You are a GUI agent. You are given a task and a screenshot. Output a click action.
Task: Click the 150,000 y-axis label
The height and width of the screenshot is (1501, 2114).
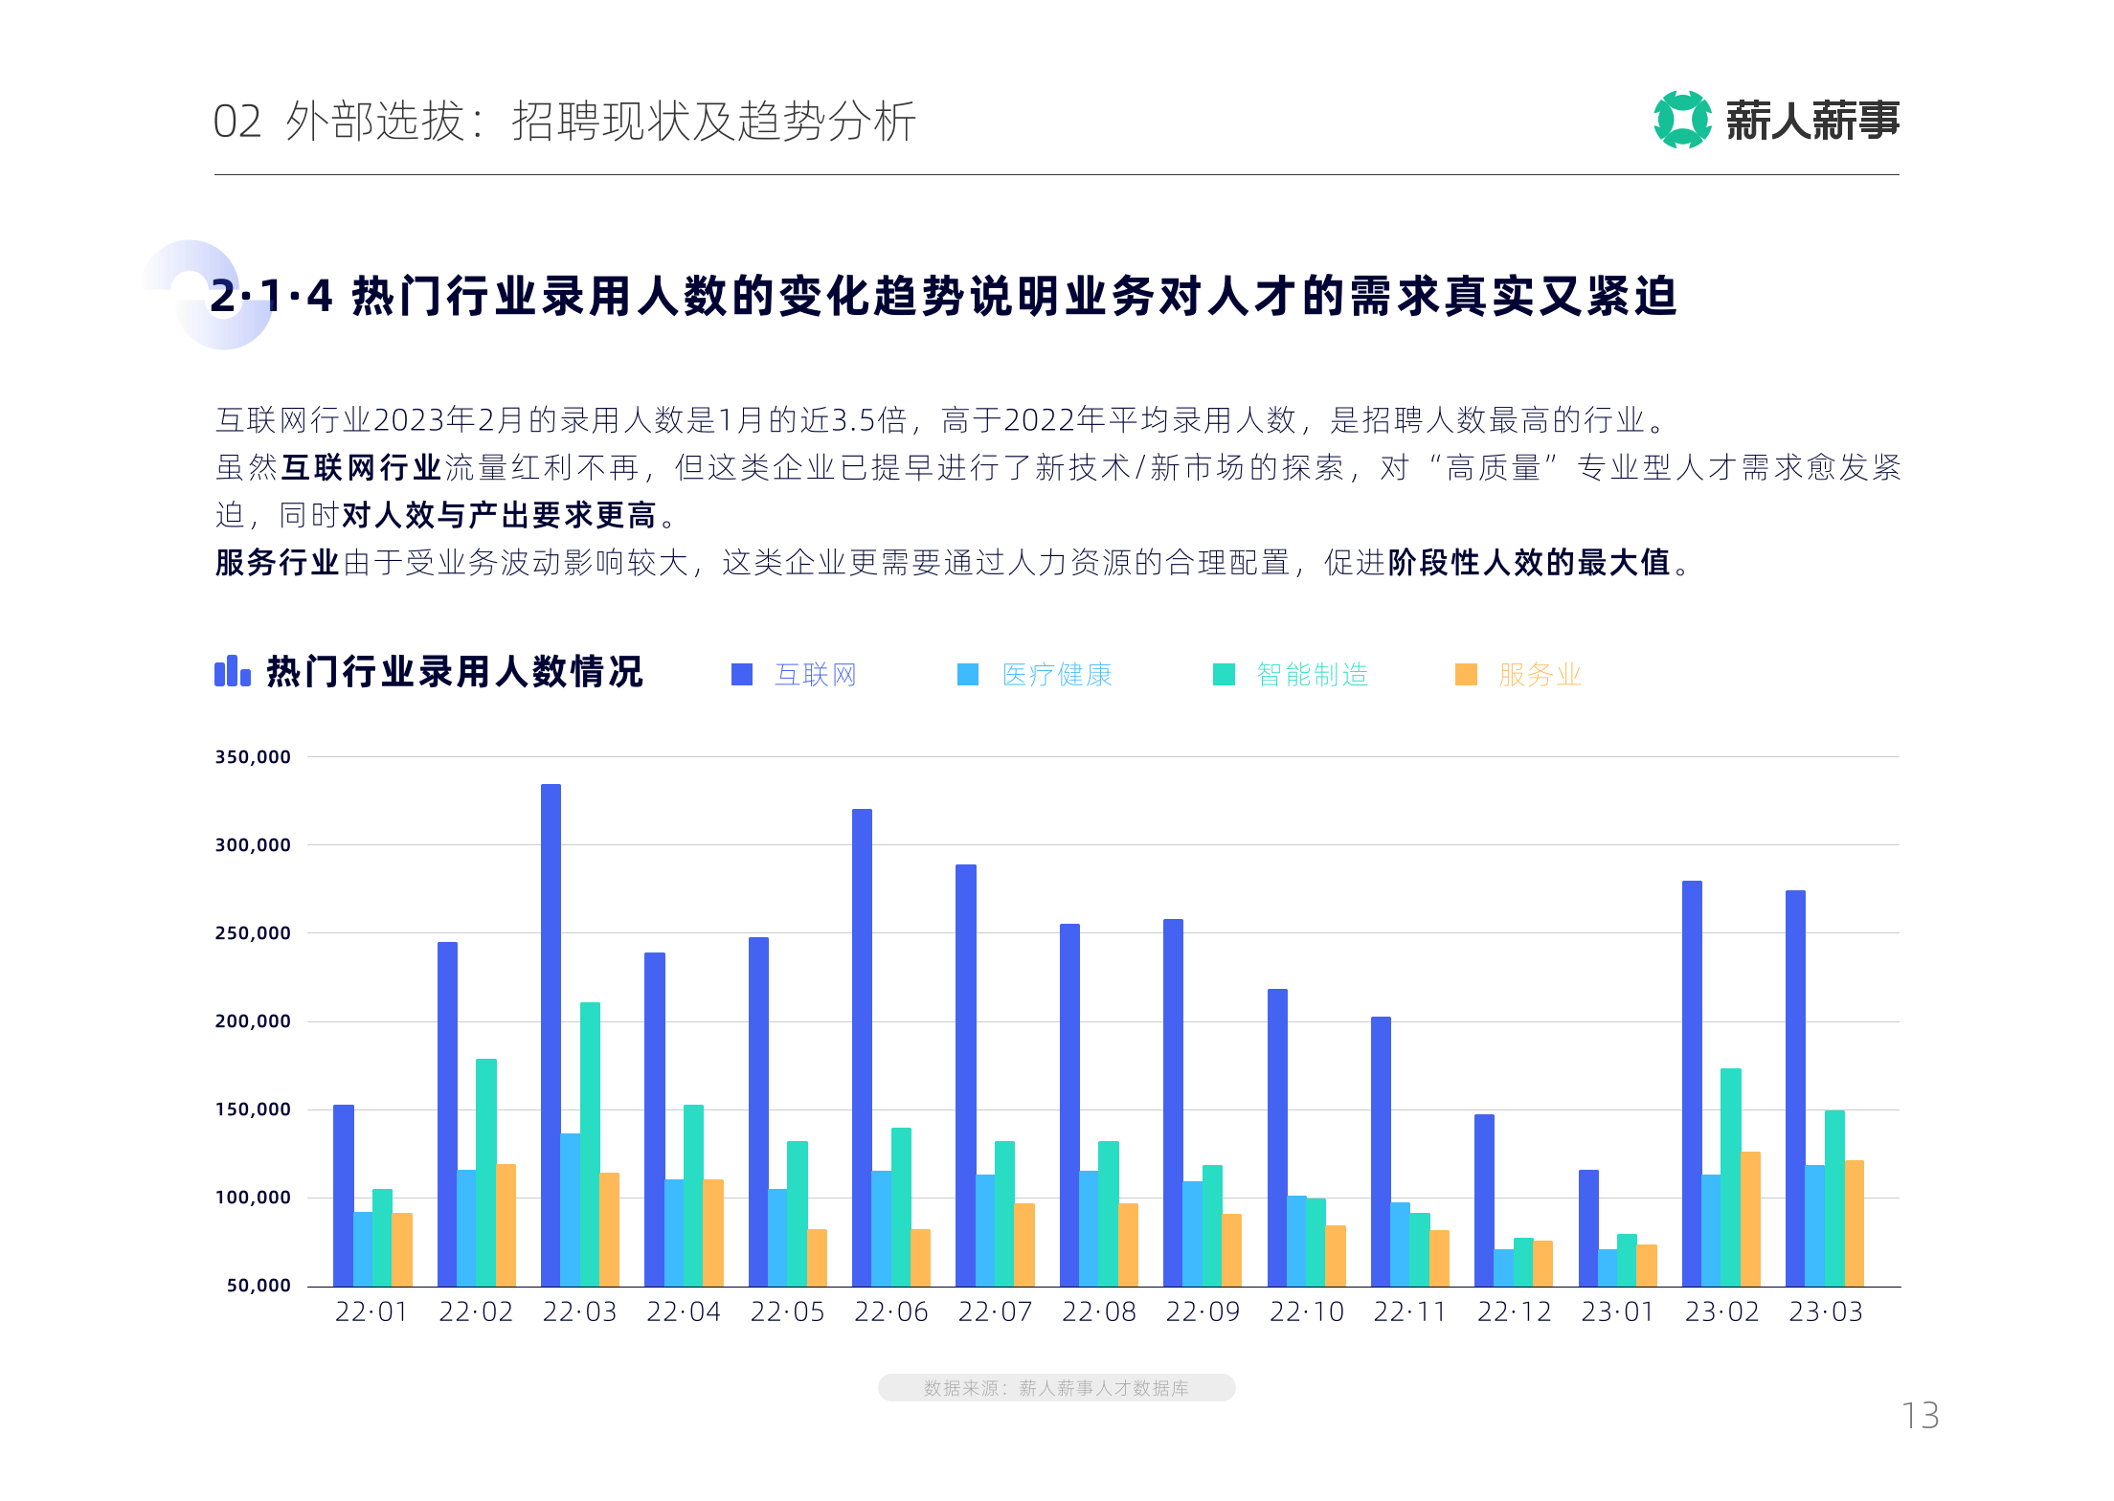pyautogui.click(x=253, y=1109)
